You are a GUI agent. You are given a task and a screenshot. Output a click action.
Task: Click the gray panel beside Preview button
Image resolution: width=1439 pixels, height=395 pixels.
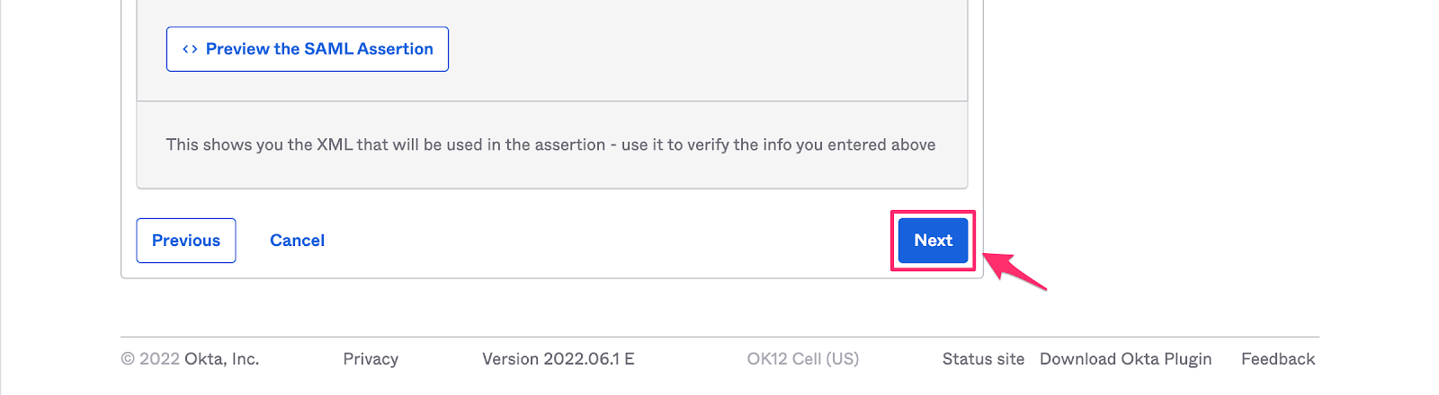tap(706, 49)
